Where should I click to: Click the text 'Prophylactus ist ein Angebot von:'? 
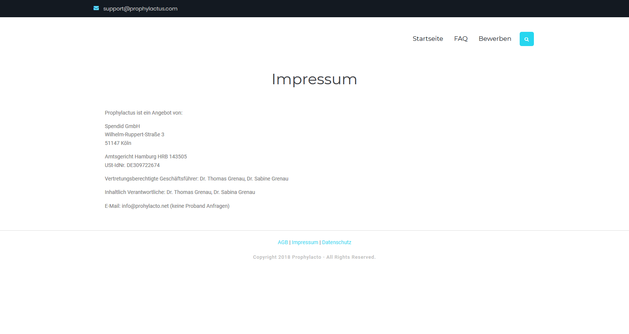(144, 113)
